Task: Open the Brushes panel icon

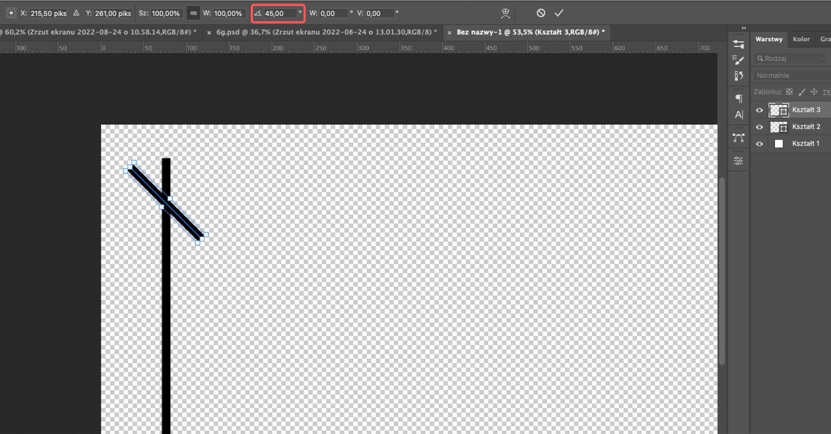Action: pos(739,60)
